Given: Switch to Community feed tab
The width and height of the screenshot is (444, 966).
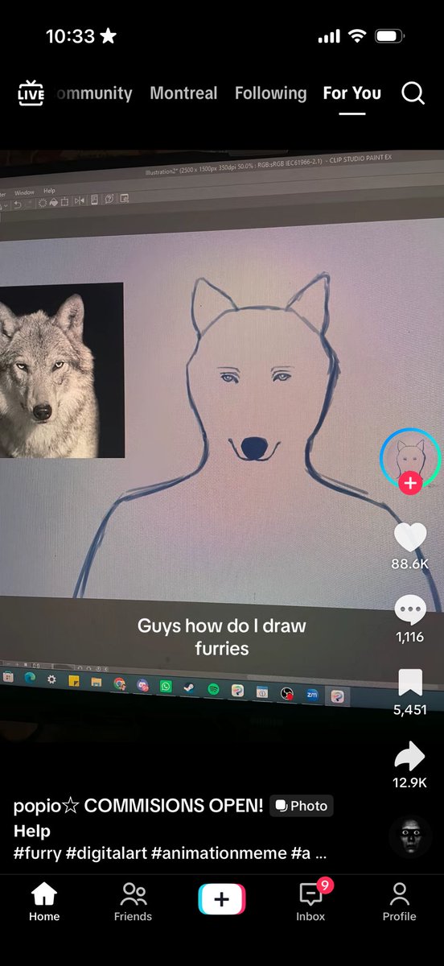Looking at the screenshot, I should [93, 93].
